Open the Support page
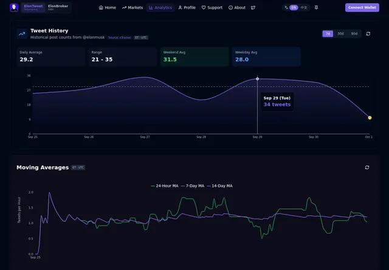Screen dimensions: 389x270 (212, 8)
